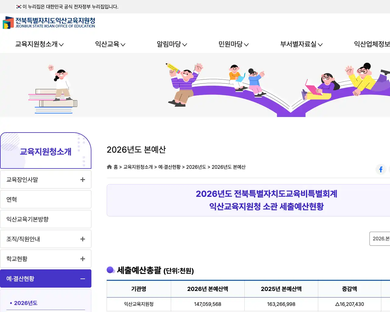Open the 교육지원청소개 dropdown menu
The width and height of the screenshot is (390, 312).
coord(37,44)
